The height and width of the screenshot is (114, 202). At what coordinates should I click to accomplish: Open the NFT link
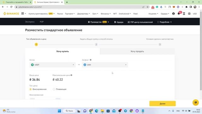click(115, 14)
